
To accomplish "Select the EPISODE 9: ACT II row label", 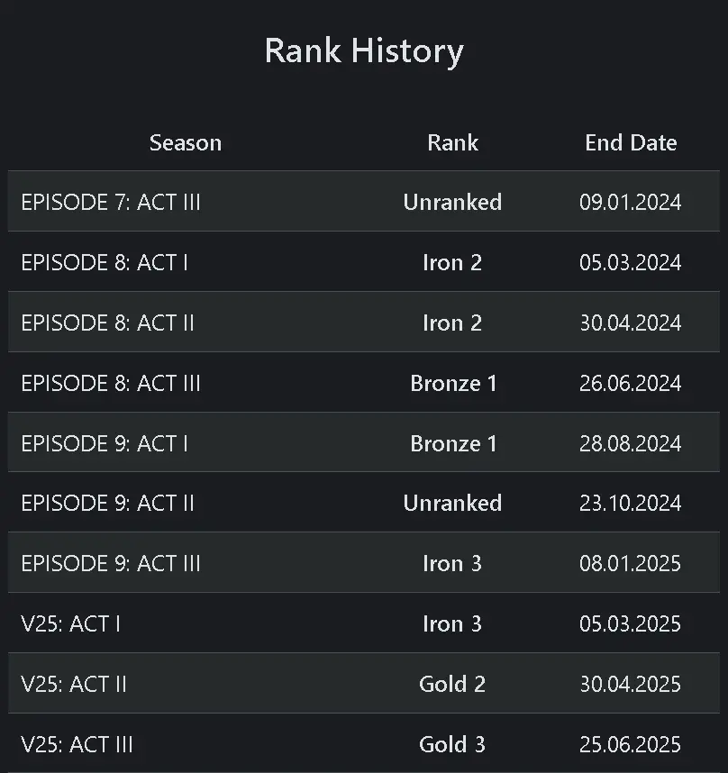I will coord(107,503).
